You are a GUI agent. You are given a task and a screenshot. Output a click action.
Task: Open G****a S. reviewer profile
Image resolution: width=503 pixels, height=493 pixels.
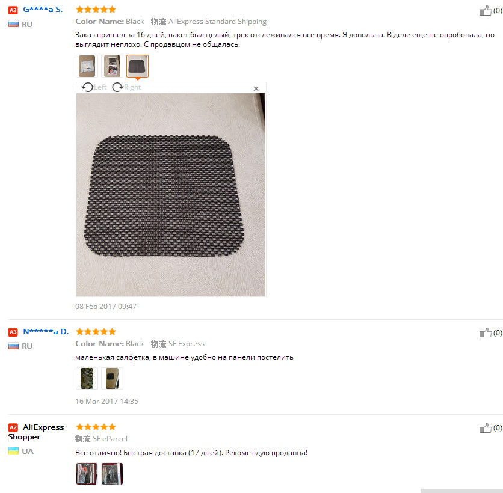43,10
